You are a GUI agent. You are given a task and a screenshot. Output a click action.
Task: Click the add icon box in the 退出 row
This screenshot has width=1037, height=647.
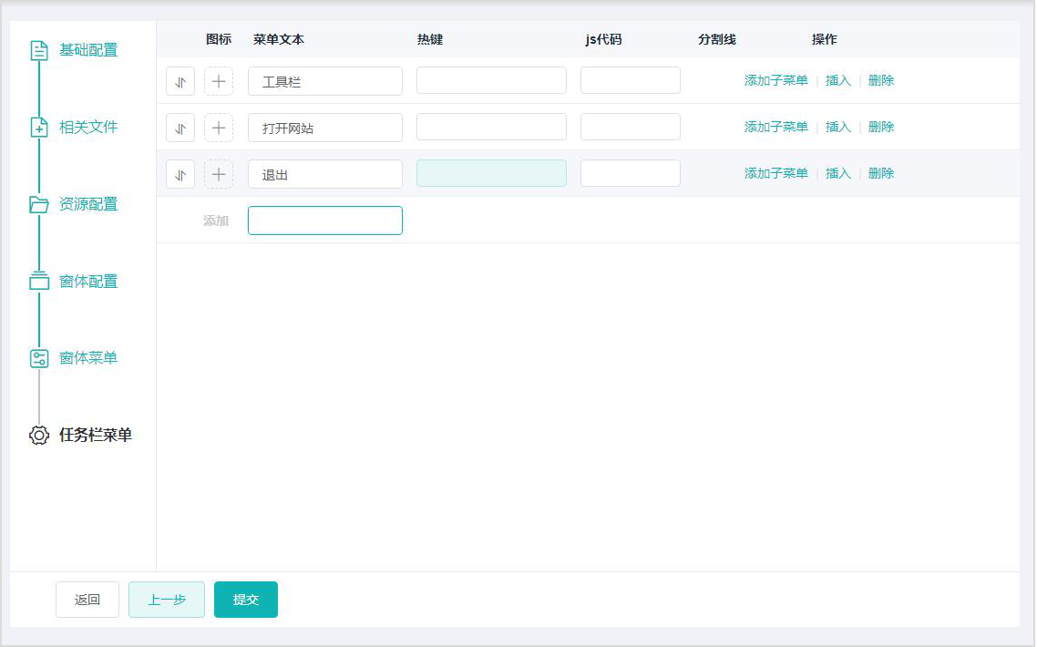pyautogui.click(x=219, y=174)
